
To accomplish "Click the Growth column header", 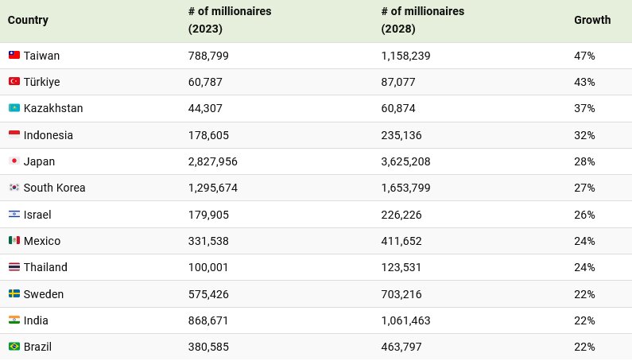I will pos(592,20).
